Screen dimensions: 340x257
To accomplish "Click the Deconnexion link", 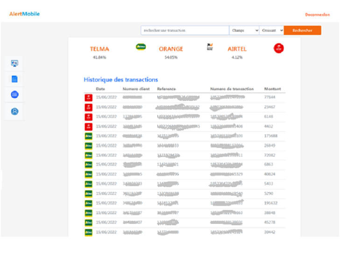I will coord(317,15).
